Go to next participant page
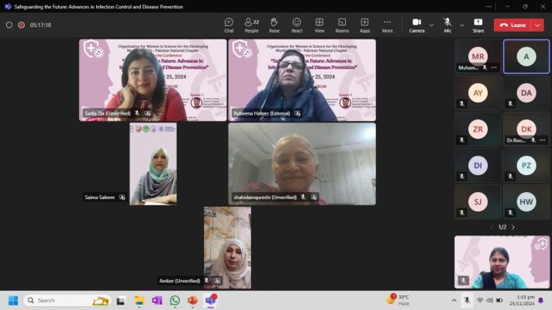Screen dimensions: 552x310 tap(512, 227)
